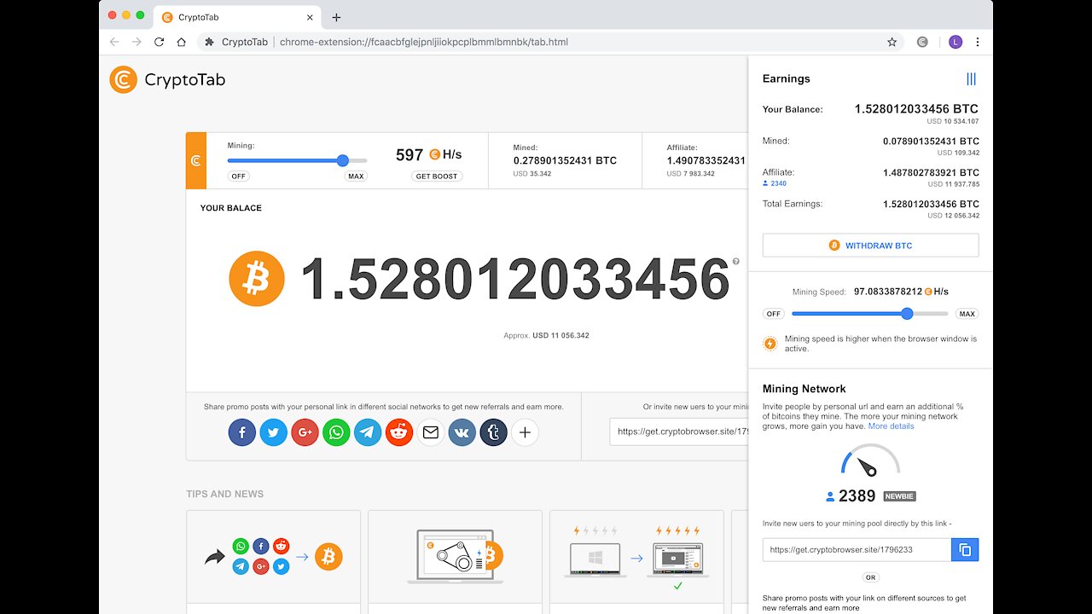Open the statistics bars icon in Earnings
The width and height of the screenshot is (1092, 614).
[x=971, y=78]
